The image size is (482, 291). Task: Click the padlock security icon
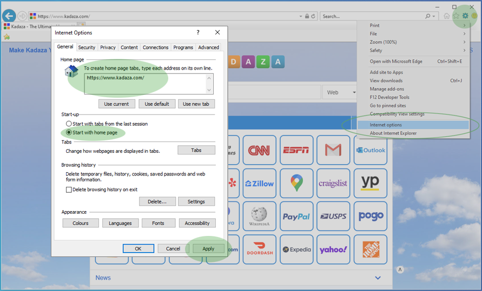click(x=307, y=16)
